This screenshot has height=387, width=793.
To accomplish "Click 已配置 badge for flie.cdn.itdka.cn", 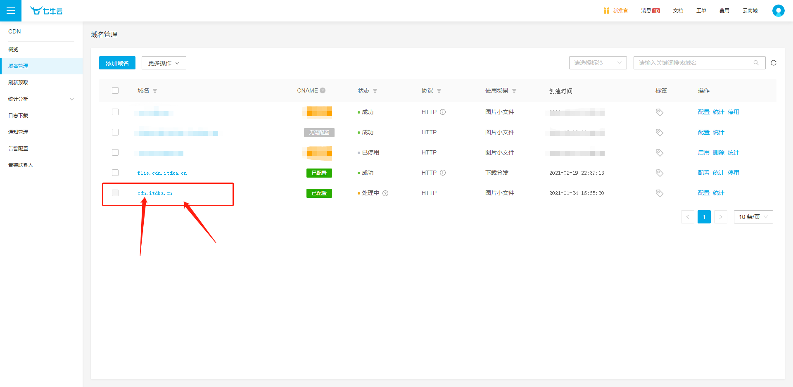I will (x=319, y=173).
